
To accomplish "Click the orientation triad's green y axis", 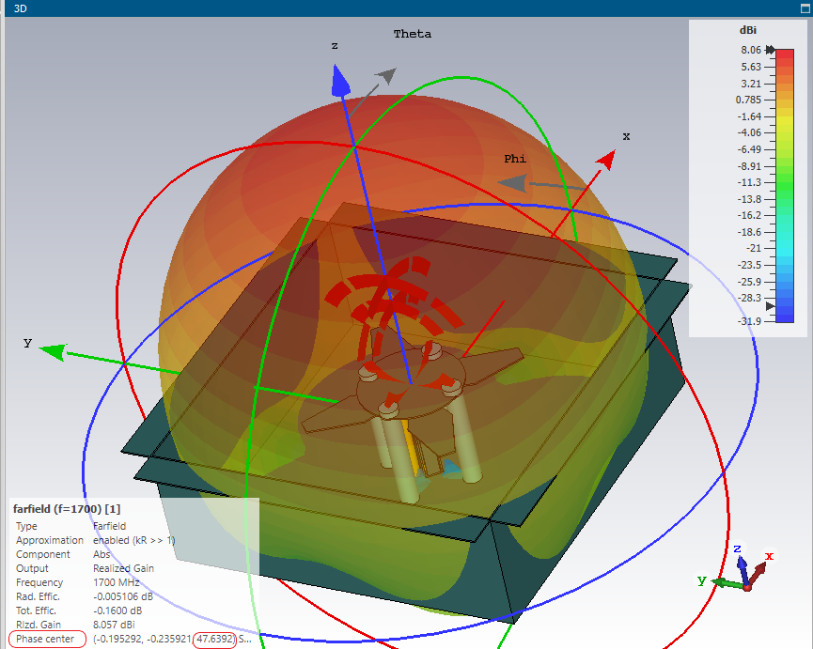I will pyautogui.click(x=728, y=584).
